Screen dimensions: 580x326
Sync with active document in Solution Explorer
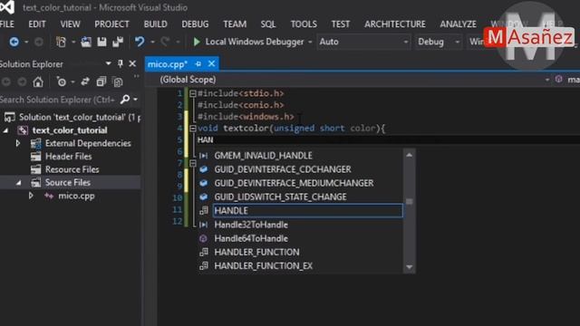85,81
